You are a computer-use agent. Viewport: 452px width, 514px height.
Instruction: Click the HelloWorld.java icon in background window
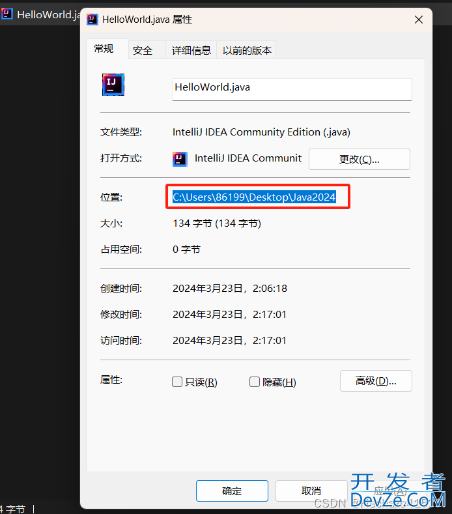tap(7, 14)
